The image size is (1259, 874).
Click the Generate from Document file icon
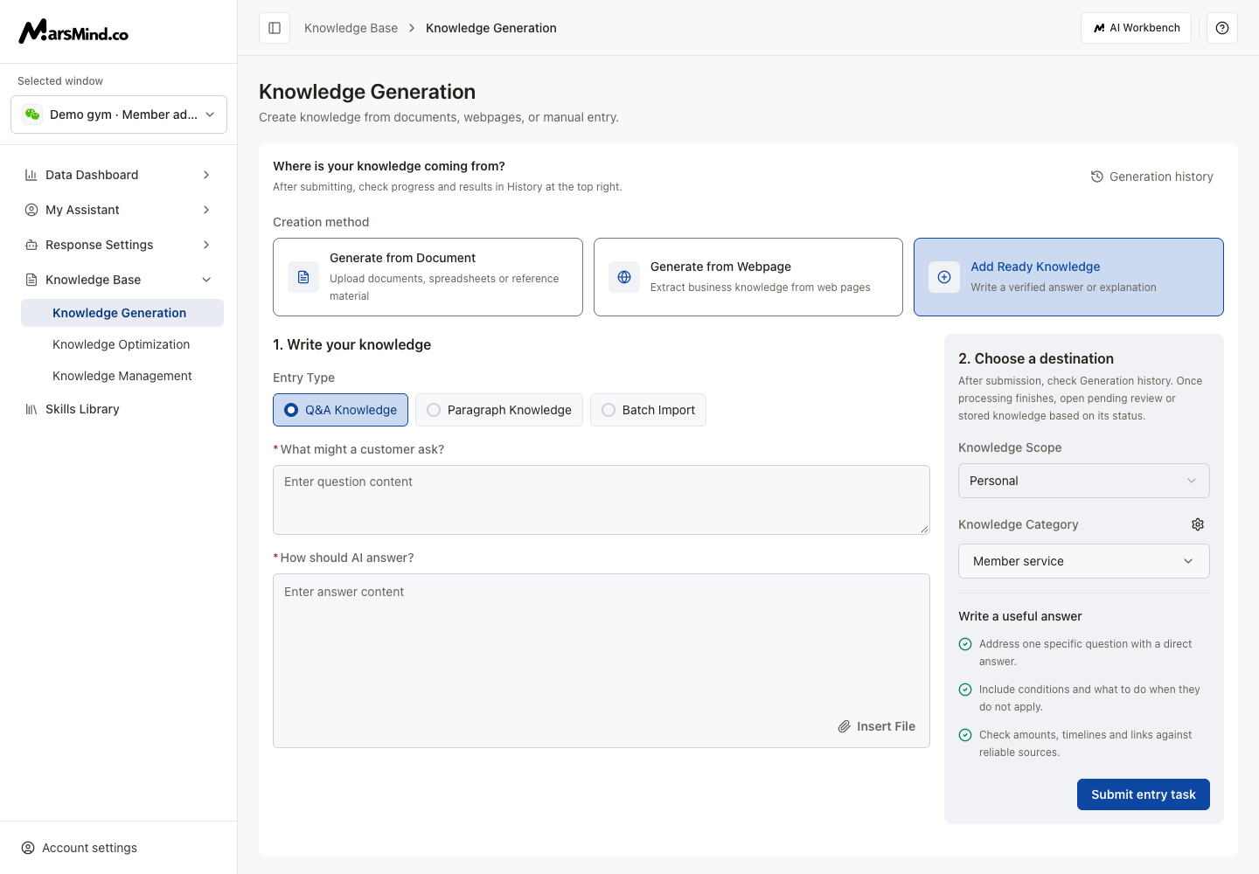tap(303, 277)
